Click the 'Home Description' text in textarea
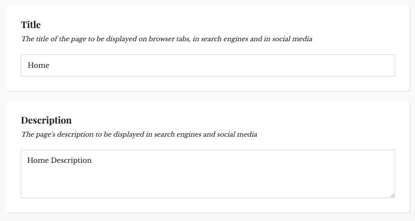 (59, 160)
